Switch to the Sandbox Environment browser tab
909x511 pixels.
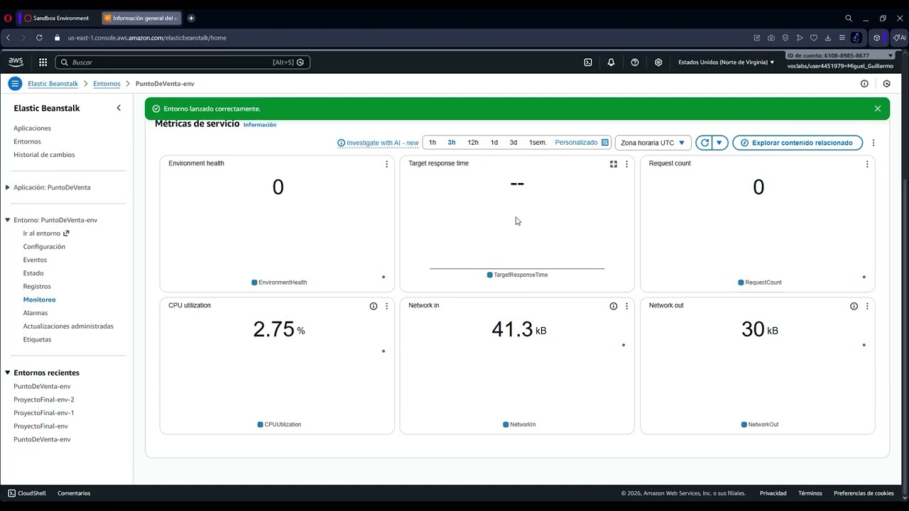point(60,18)
